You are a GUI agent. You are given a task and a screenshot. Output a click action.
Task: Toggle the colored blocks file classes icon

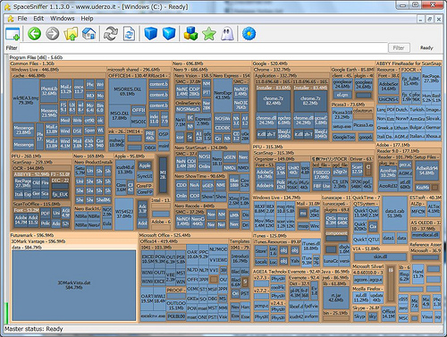(190, 33)
